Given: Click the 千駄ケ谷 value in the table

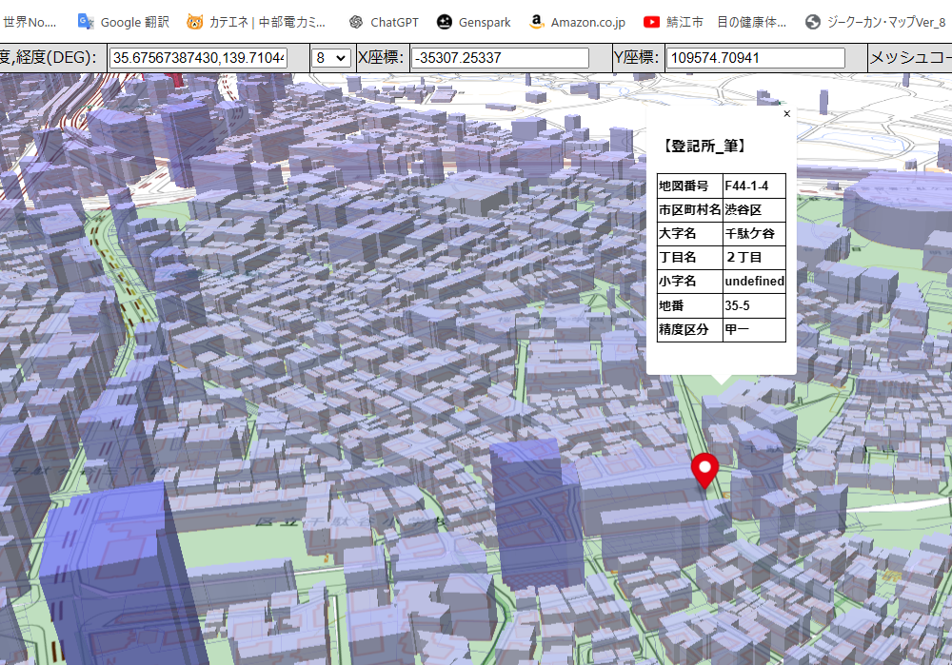Looking at the screenshot, I should coord(753,233).
